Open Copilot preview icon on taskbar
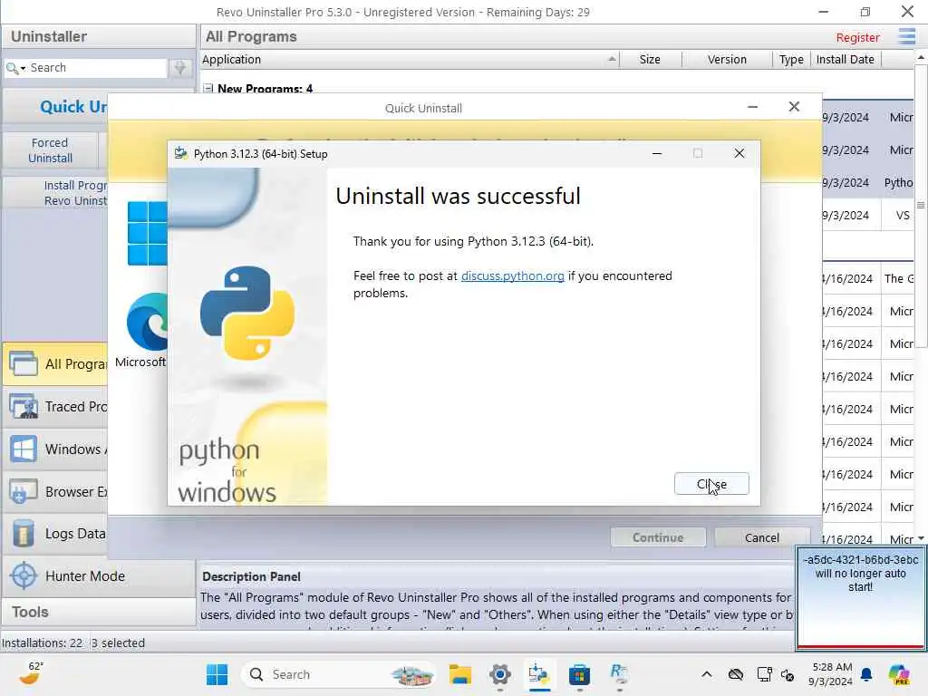The height and width of the screenshot is (696, 928). tap(899, 674)
